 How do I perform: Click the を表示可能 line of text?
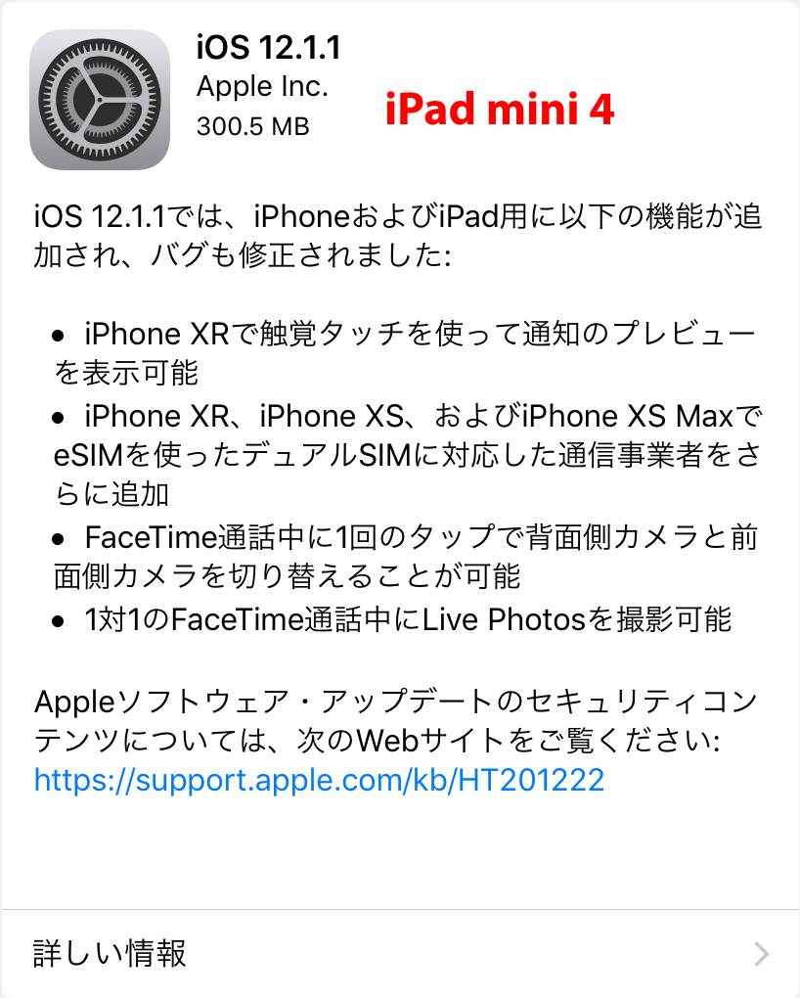click(126, 373)
